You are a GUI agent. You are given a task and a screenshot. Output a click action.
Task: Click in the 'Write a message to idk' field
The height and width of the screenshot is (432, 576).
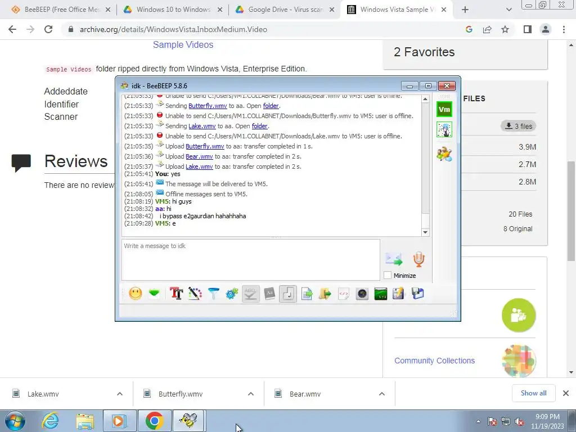pos(250,260)
